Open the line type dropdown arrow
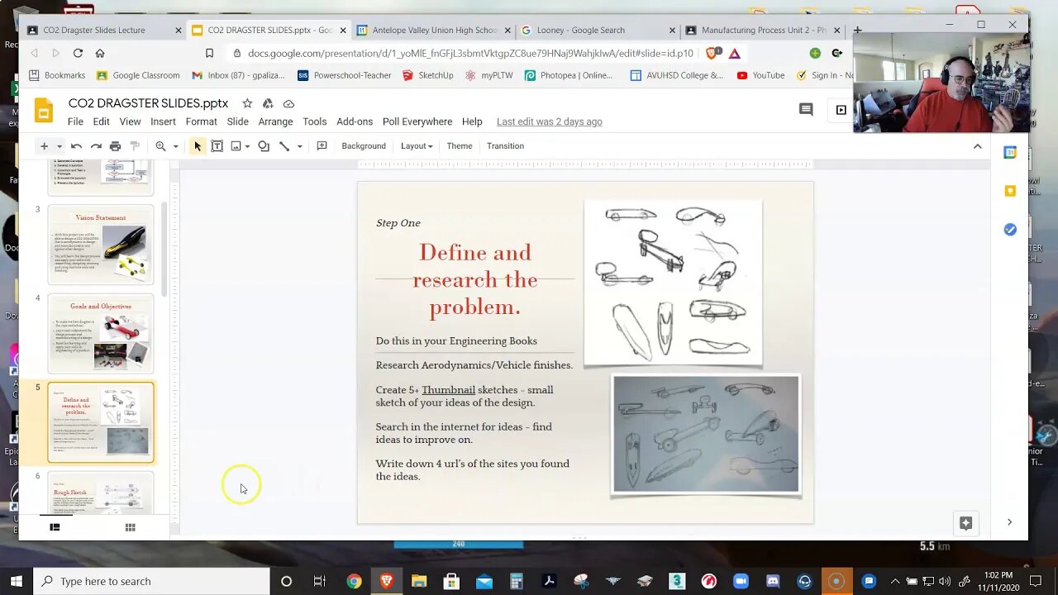This screenshot has width=1058, height=595. pos(299,146)
